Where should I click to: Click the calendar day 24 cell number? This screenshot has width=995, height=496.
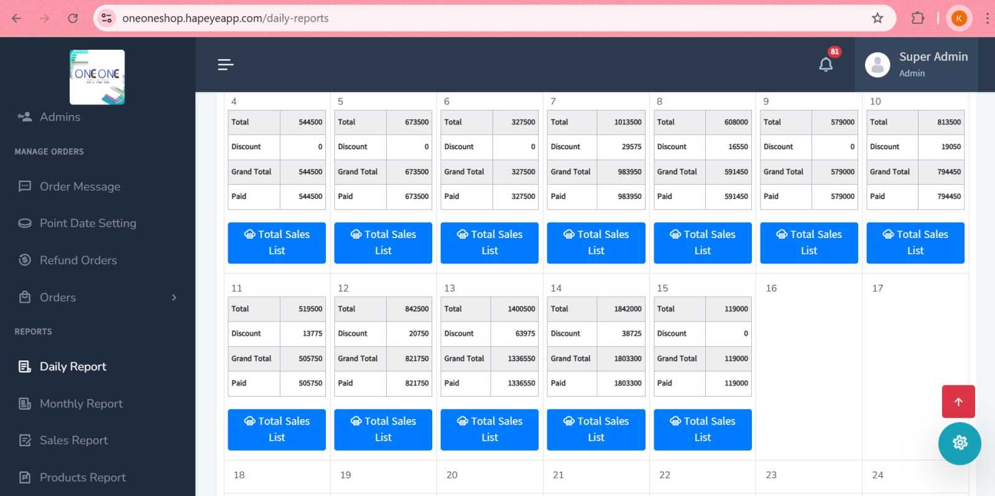coord(877,475)
